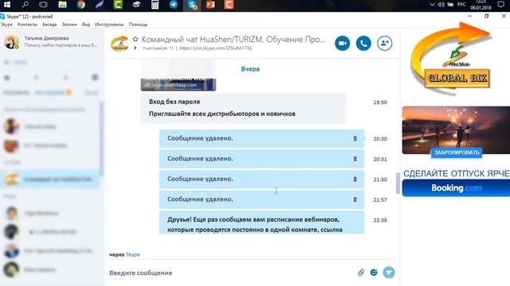Open the red Camtasia recorder taskbar icon
The width and height of the screenshot is (510, 286).
tap(229, 5)
